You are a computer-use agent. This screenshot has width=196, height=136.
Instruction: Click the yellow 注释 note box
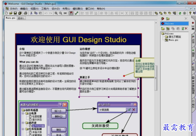point(144,67)
